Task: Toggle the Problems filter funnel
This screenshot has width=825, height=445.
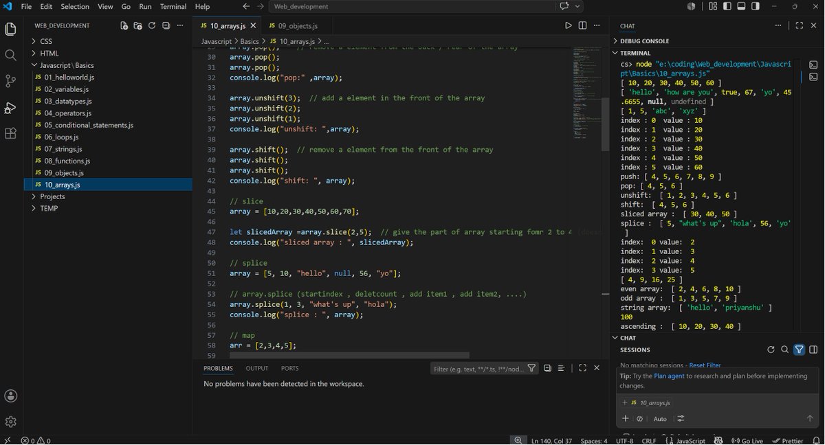Action: tap(531, 368)
